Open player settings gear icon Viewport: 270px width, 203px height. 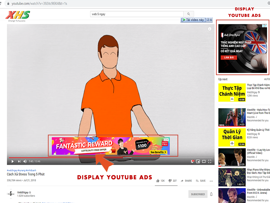pyautogui.click(x=192, y=161)
